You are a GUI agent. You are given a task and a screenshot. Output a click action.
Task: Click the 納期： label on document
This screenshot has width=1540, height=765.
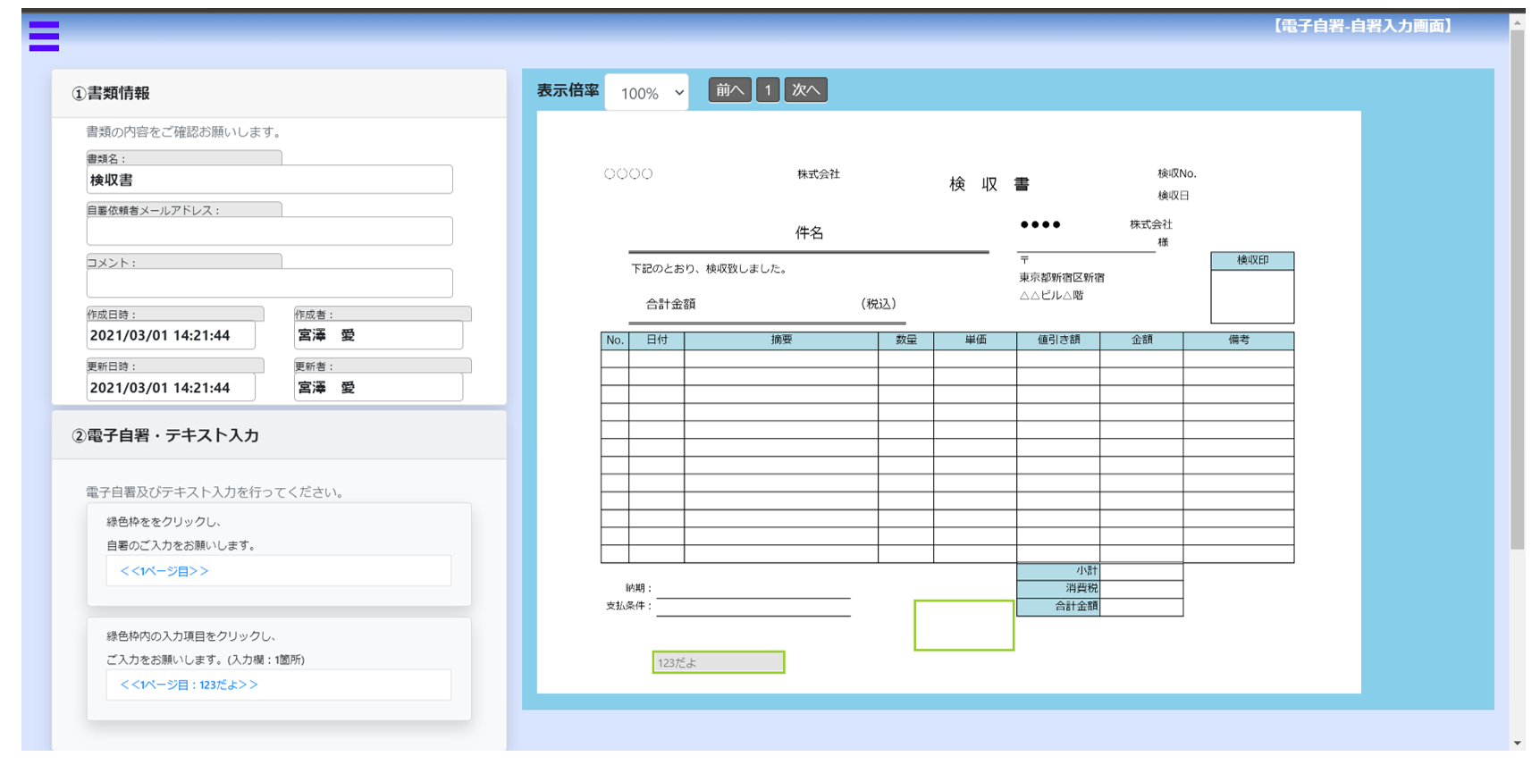(639, 588)
